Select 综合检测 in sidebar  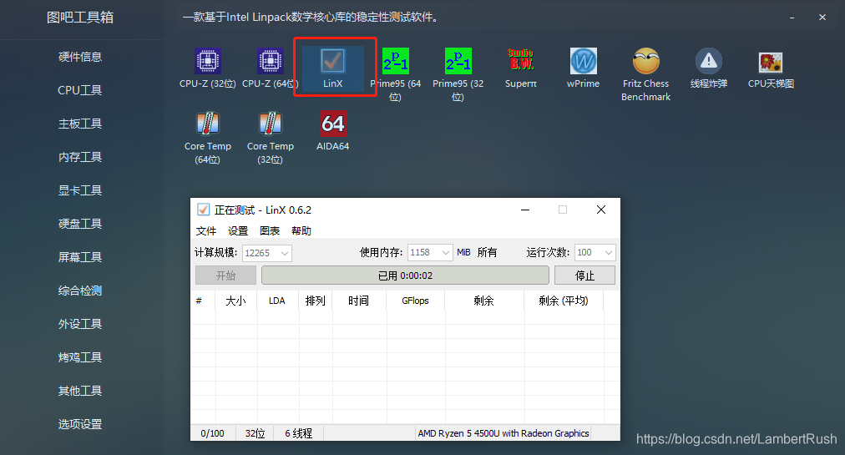tap(80, 291)
